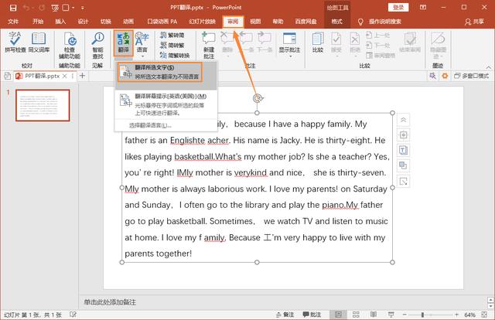The height and width of the screenshot is (320, 495).
Task: Switch to the 设计 design tab
Action: point(83,22)
